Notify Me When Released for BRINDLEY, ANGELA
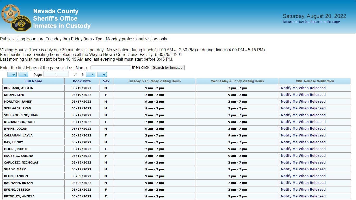 coord(303,196)
